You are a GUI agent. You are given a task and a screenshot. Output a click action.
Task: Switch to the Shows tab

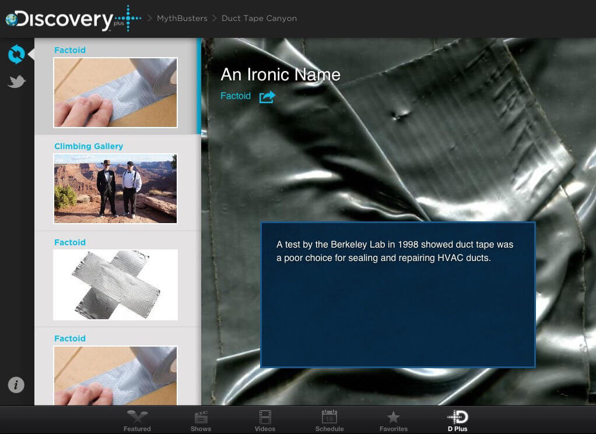[201, 421]
